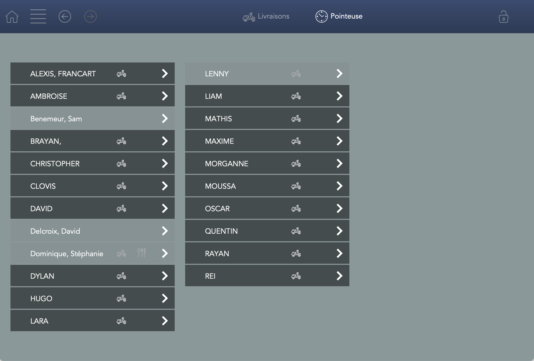Viewport: 534px width, 361px height.
Task: Select employee CHRISTOPHER
Action: 55,164
